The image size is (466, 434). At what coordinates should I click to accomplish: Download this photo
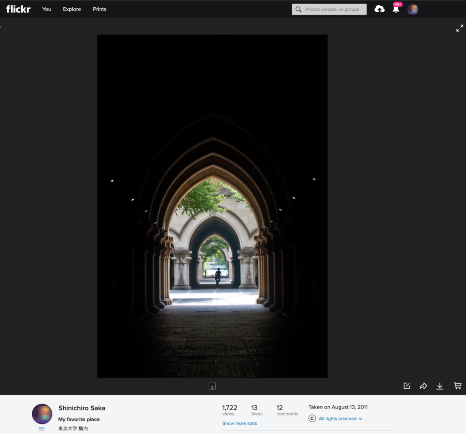tap(440, 386)
